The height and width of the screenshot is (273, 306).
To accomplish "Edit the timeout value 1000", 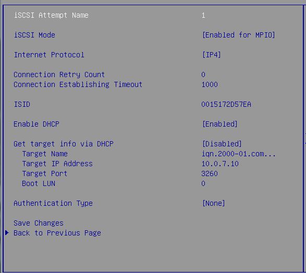I will point(210,84).
